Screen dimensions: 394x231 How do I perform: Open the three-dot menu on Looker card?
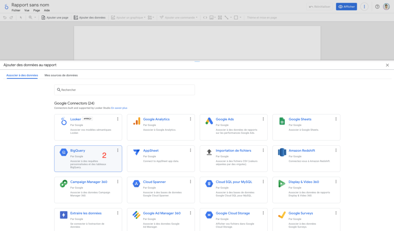click(118, 119)
